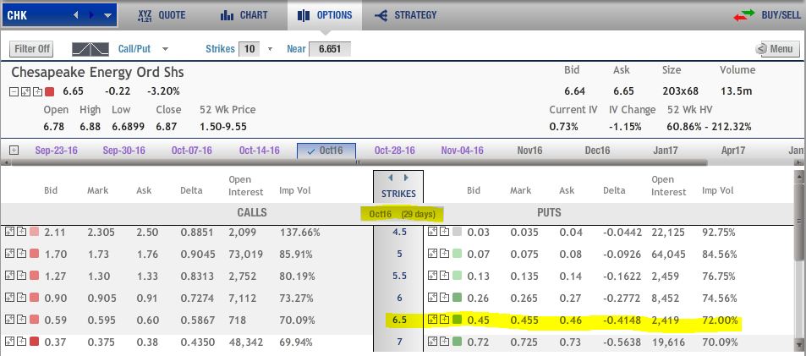Collapse the stock quote row with the minus box
Viewport: 806px width, 356px height.
click(x=14, y=92)
